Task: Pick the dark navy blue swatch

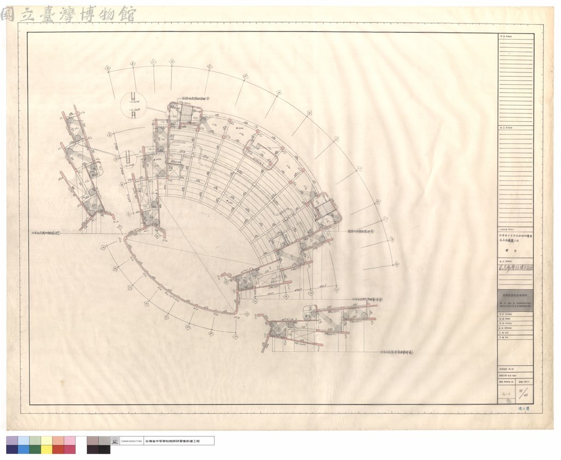Action: [x=12, y=449]
